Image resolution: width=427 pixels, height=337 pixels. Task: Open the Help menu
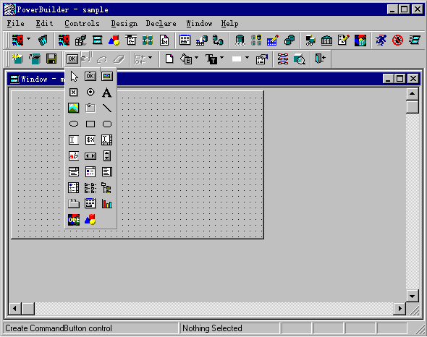point(230,24)
